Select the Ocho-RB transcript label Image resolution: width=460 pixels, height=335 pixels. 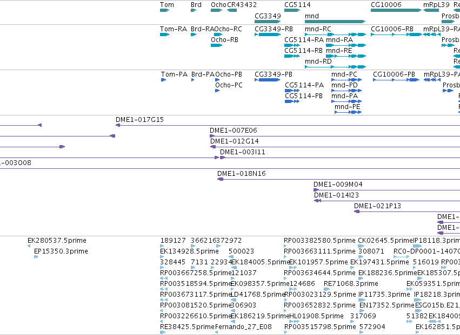click(224, 40)
